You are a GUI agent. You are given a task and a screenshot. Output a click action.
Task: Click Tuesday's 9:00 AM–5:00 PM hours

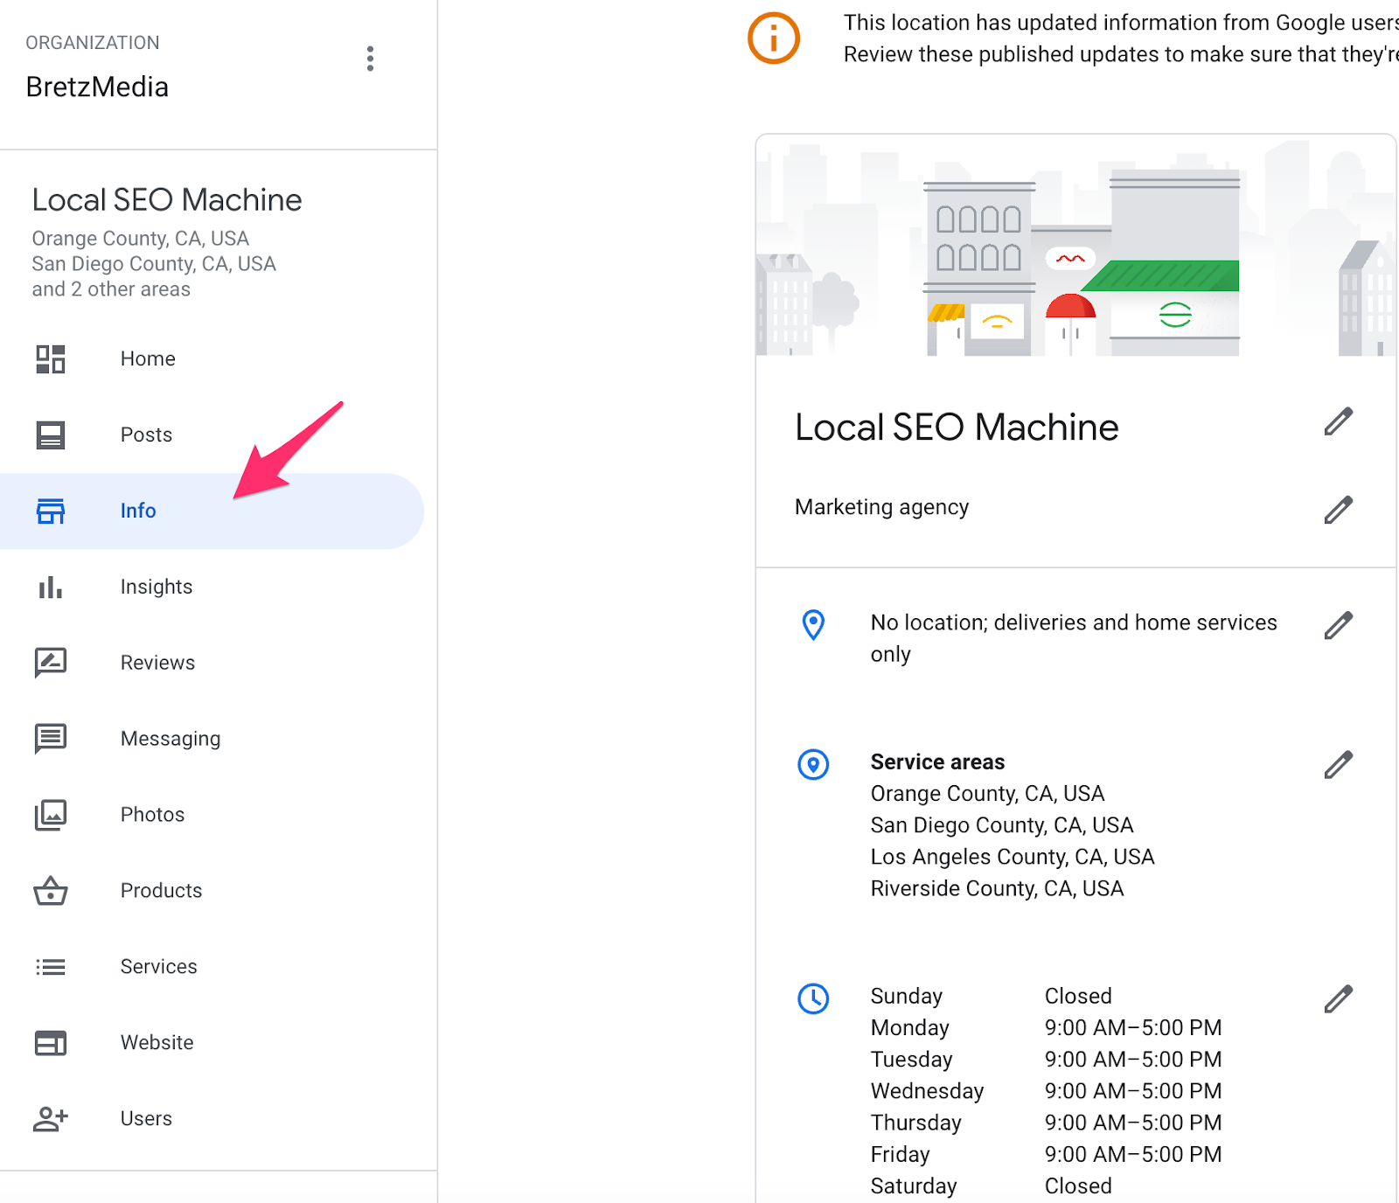pos(1133,1060)
